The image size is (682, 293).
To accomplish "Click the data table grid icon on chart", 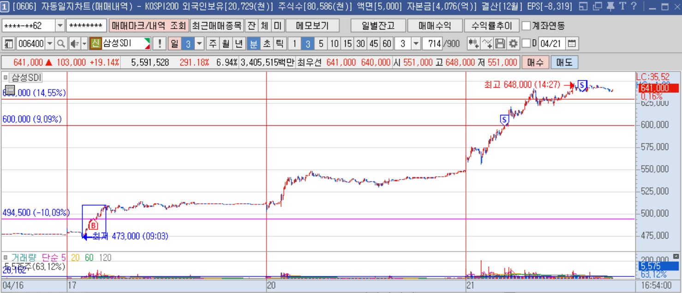I will click(10, 90).
